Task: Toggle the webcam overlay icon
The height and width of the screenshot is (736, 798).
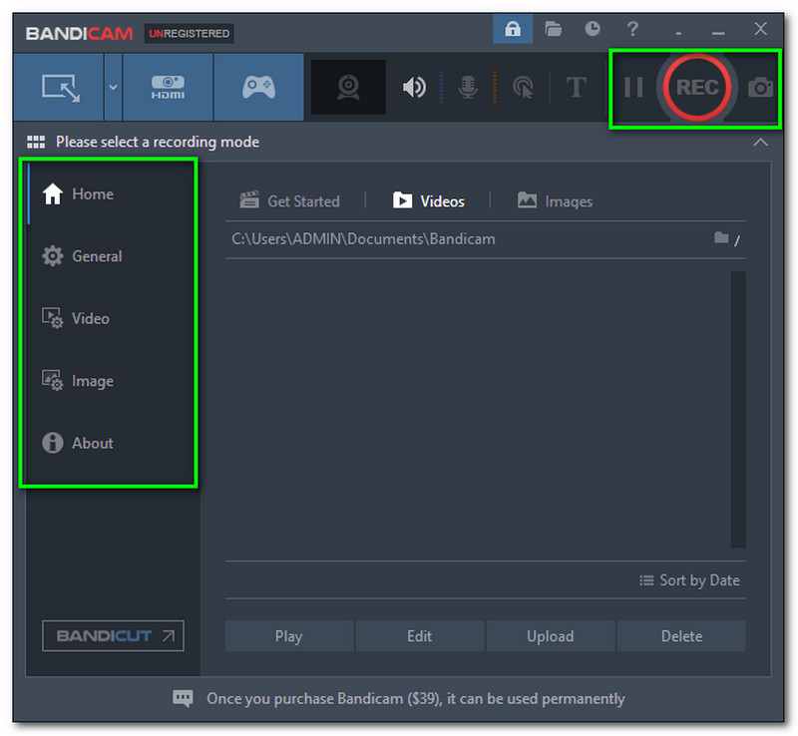Action: [348, 87]
